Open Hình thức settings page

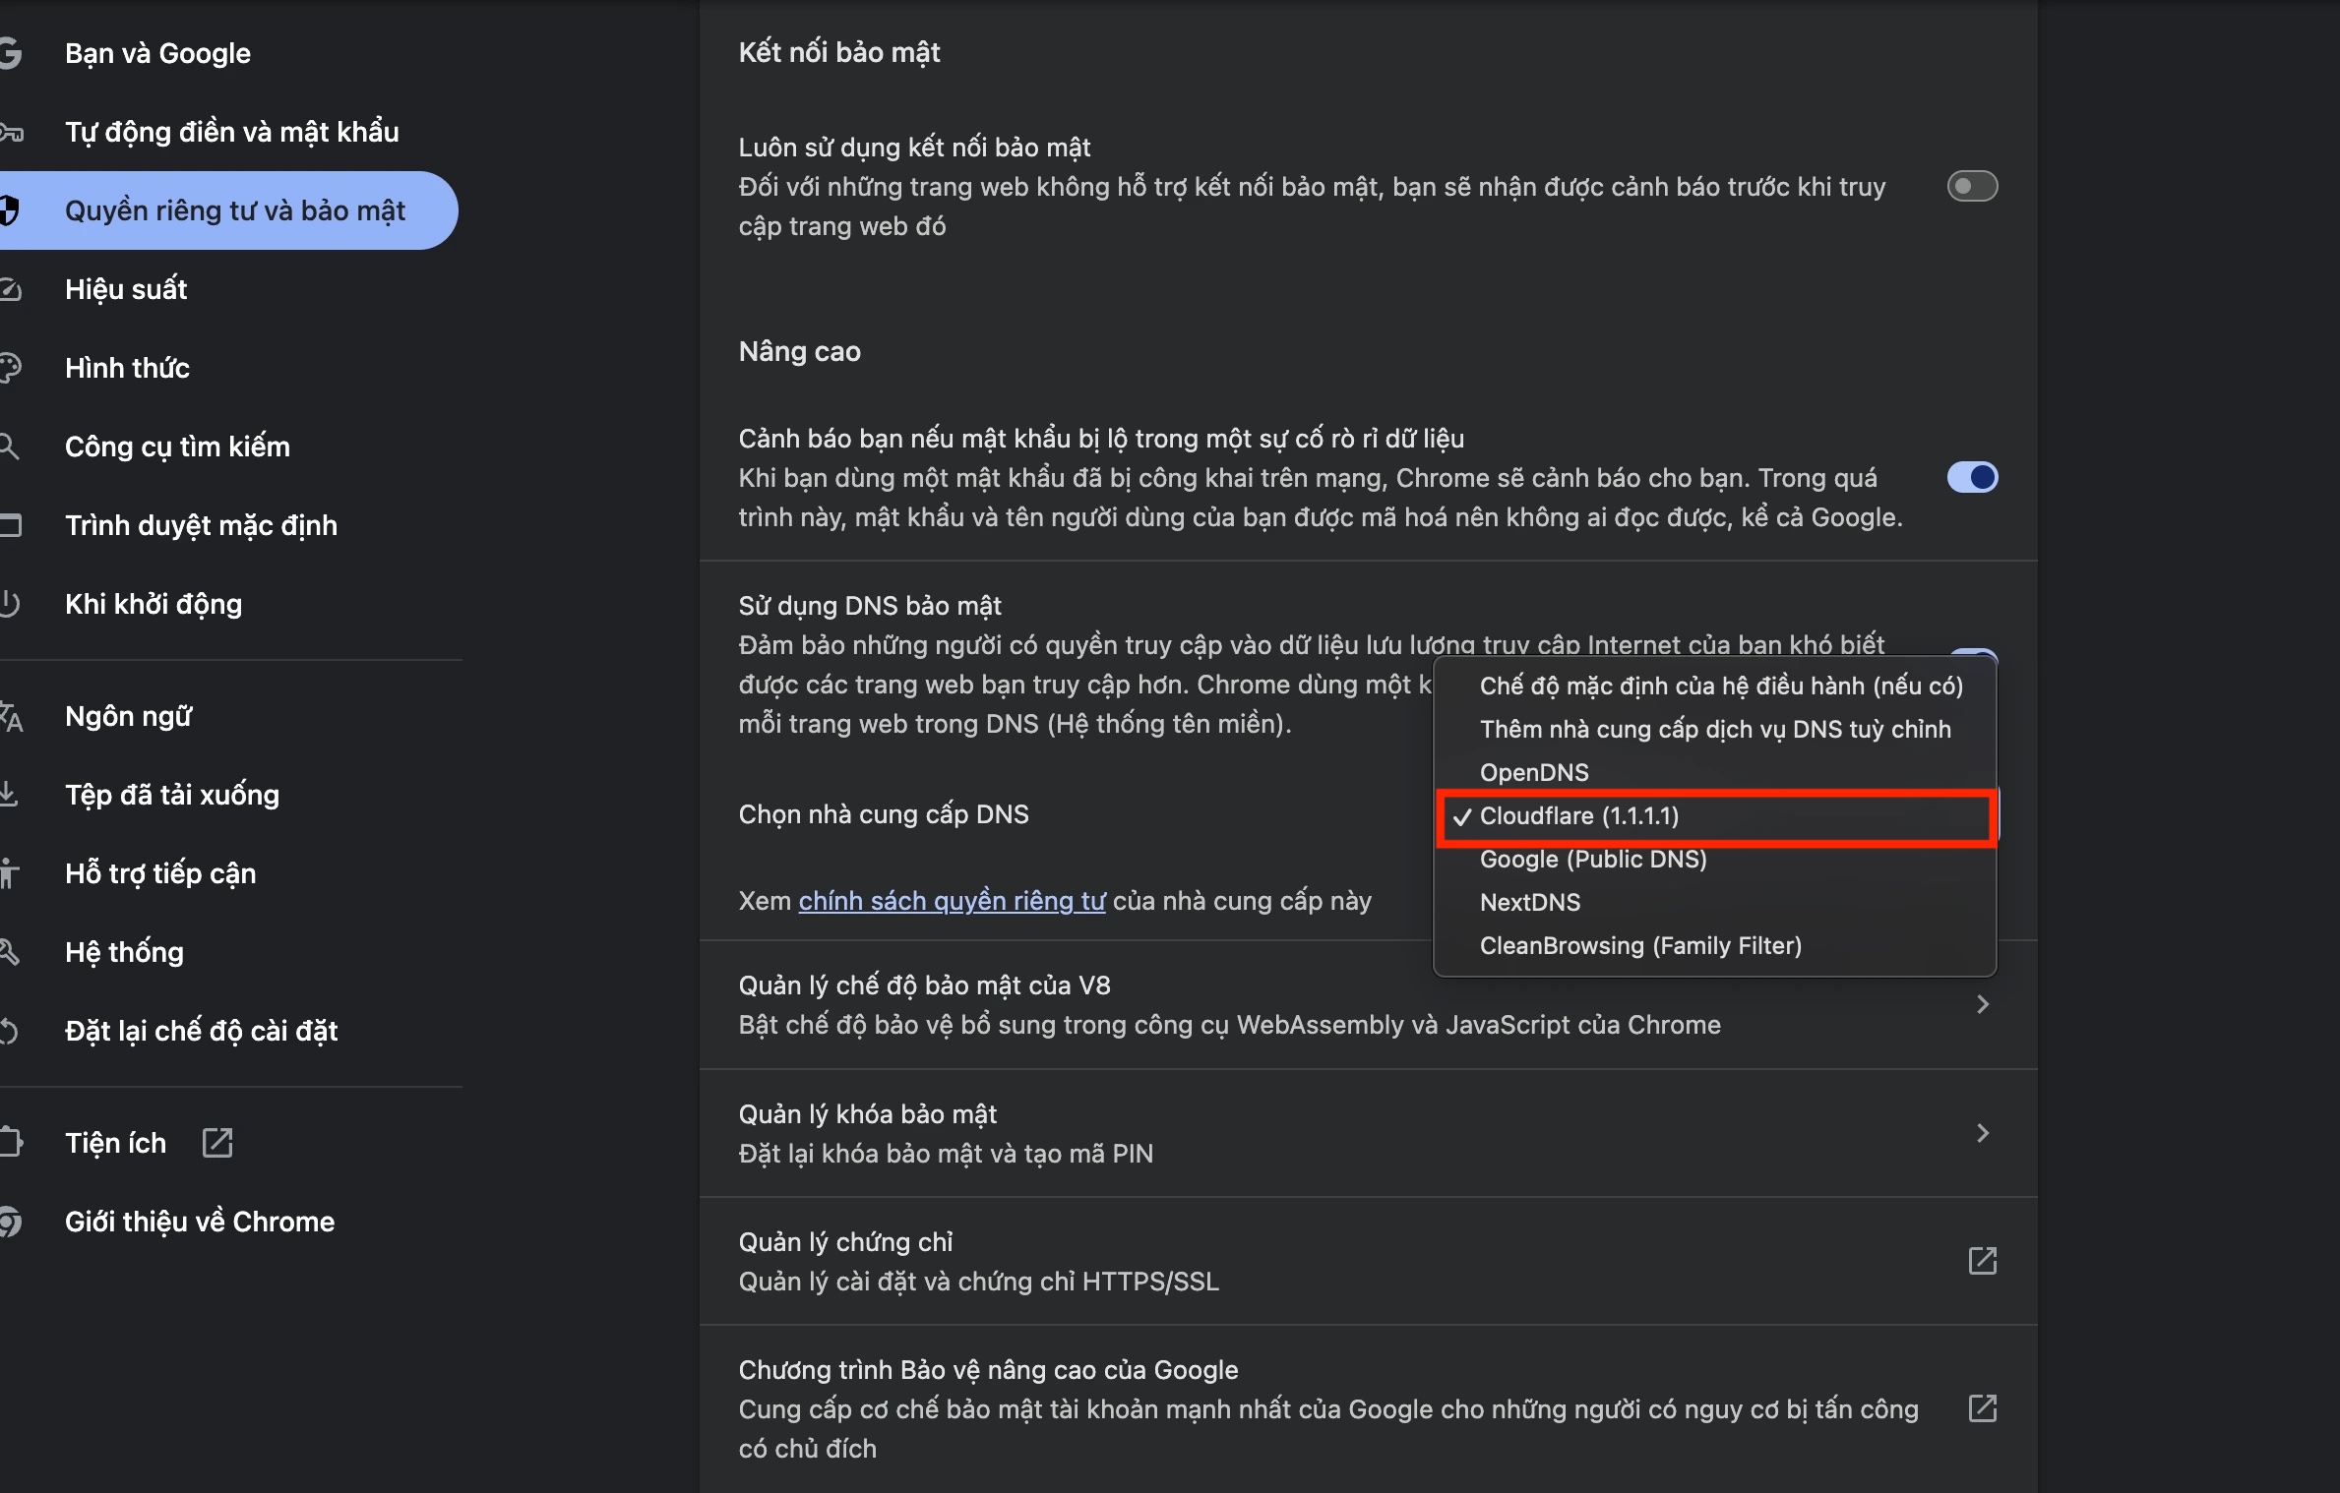(128, 368)
